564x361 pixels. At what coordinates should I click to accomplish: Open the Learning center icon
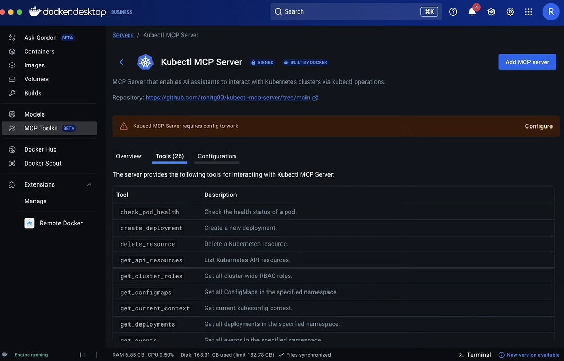(x=491, y=12)
